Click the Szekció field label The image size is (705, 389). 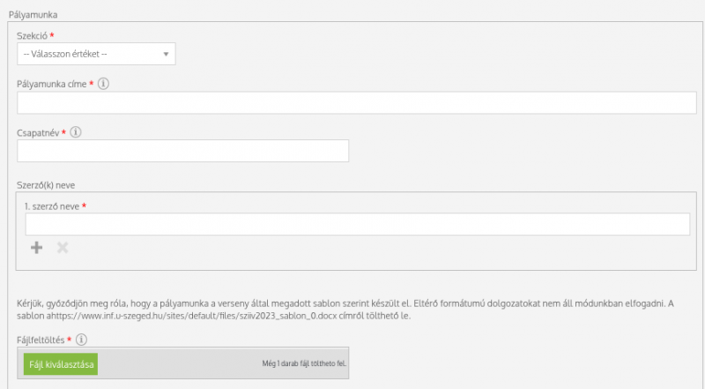tap(32, 35)
